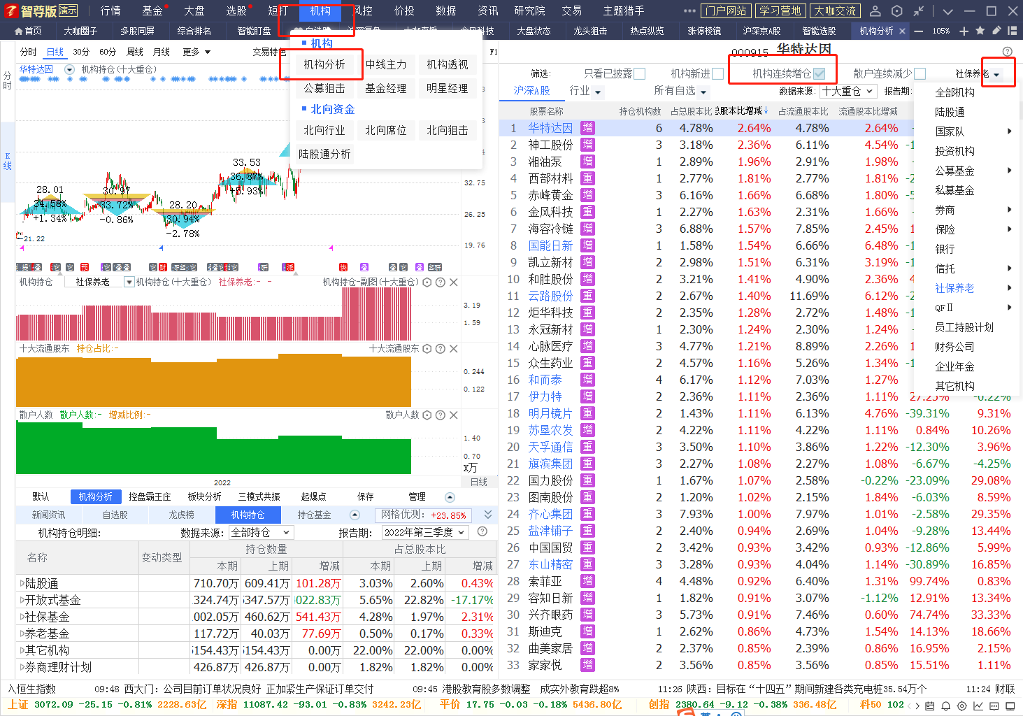This screenshot has width=1023, height=716.
Task: Click the panel layout icon at tab bar end
Action: point(1013,31)
